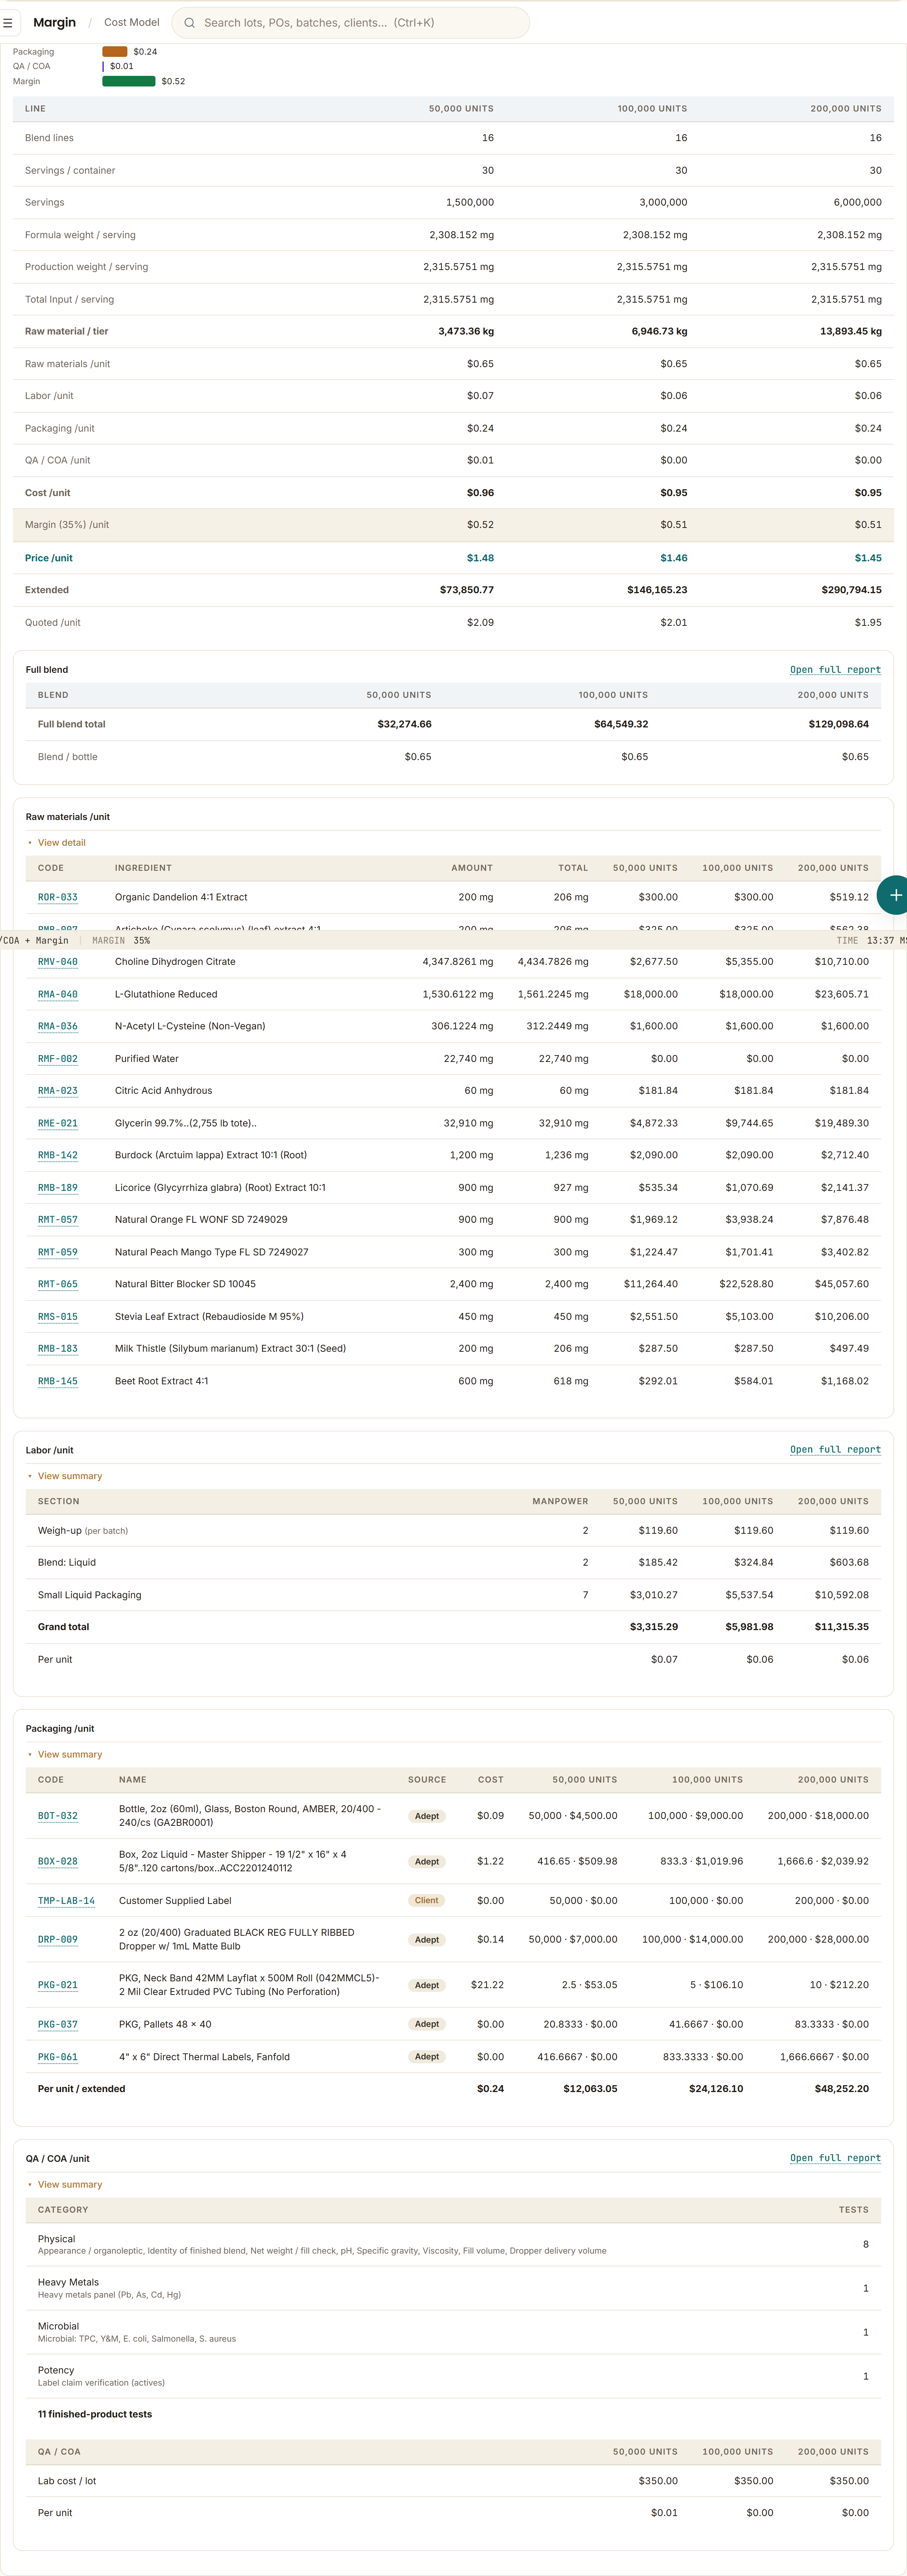This screenshot has height=2576, width=907.
Task: Open the Margin breadcrumb
Action: [54, 22]
